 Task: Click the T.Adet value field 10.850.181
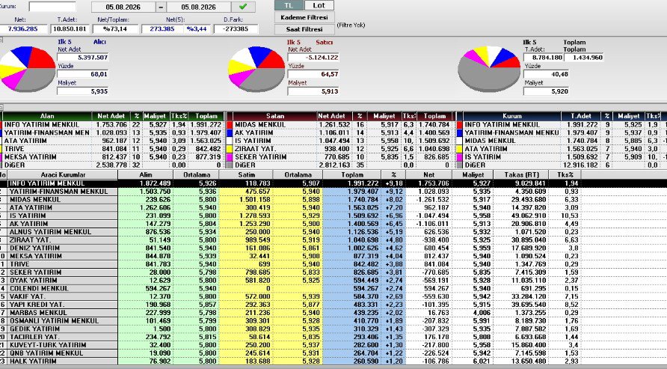point(70,29)
